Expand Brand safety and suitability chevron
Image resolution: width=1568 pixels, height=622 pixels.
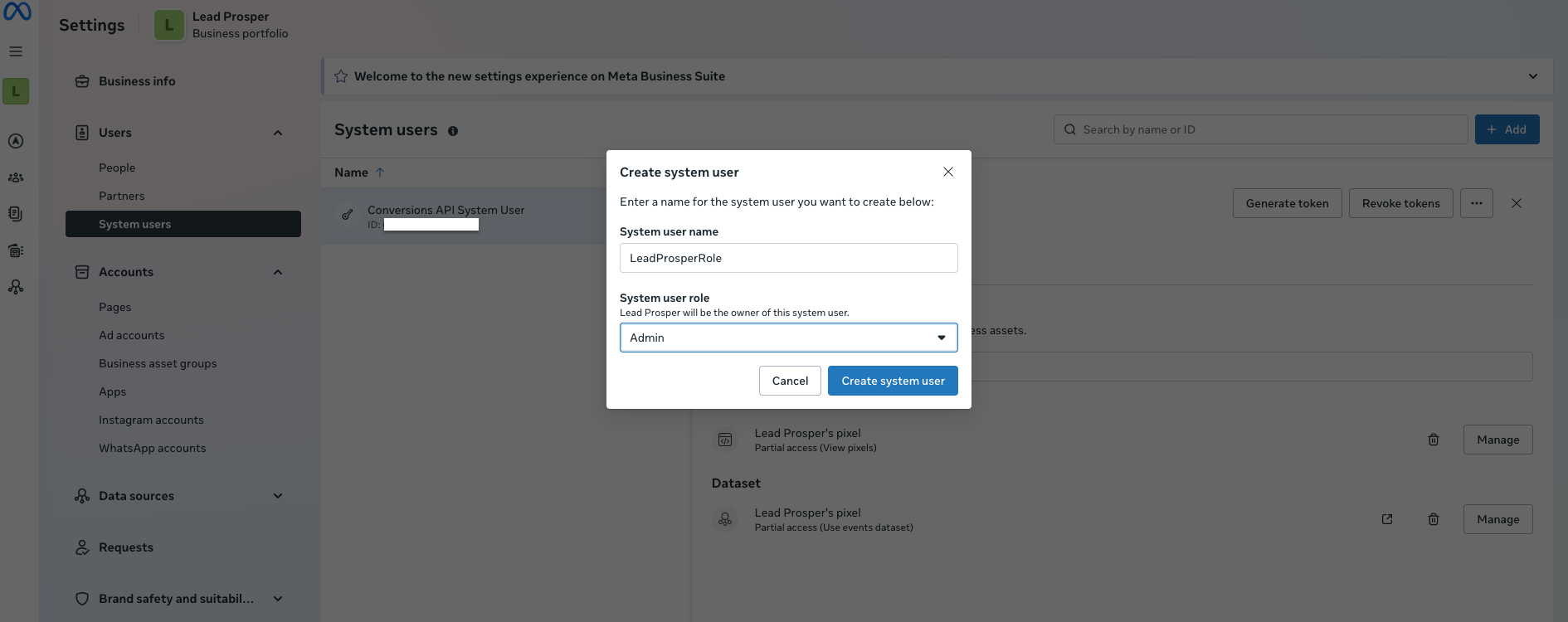click(x=278, y=599)
